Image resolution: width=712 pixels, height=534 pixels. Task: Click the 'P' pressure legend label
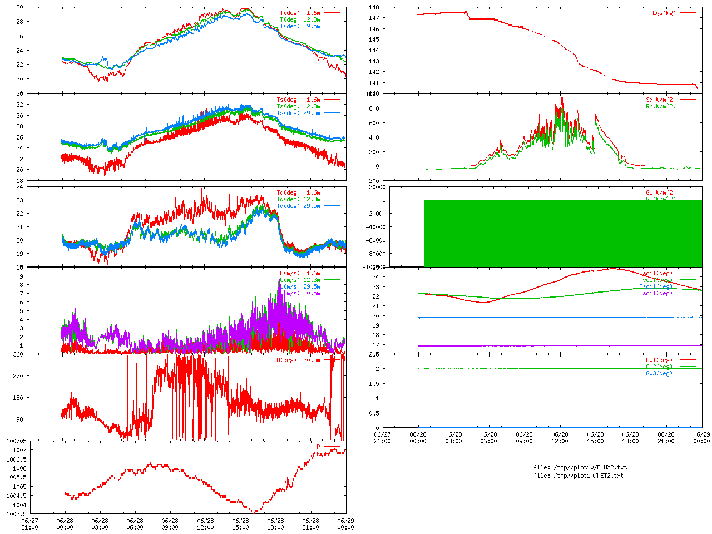tap(319, 447)
